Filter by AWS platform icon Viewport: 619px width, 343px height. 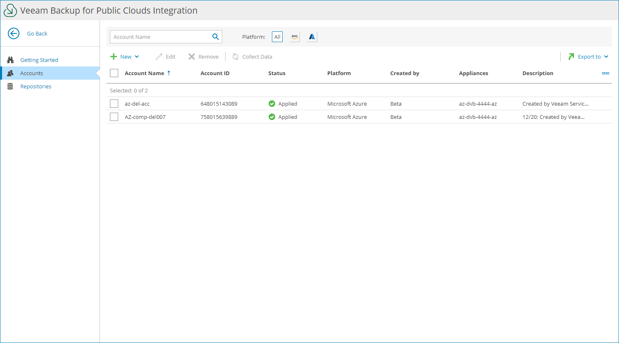[x=295, y=37]
